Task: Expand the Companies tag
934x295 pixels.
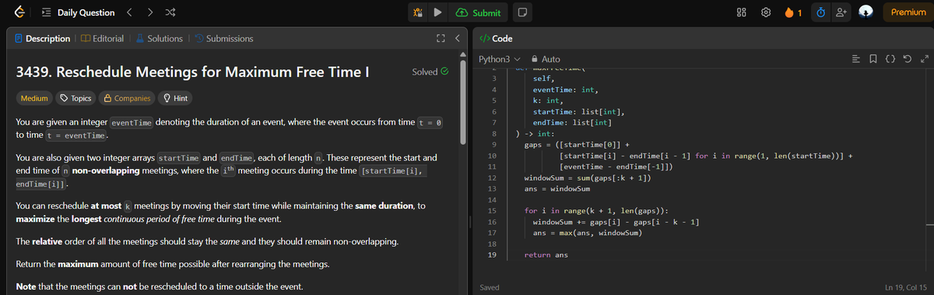Action: 126,98
